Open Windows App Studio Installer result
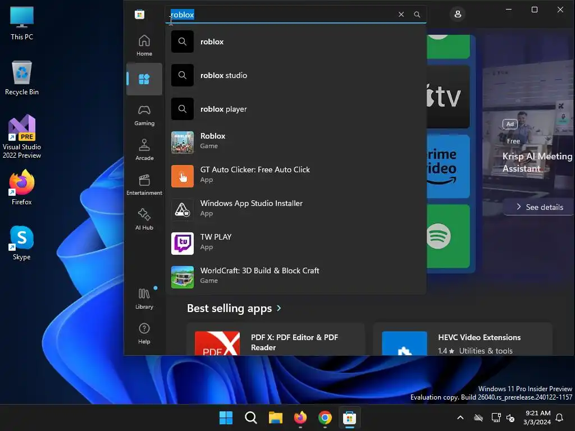 pos(295,210)
